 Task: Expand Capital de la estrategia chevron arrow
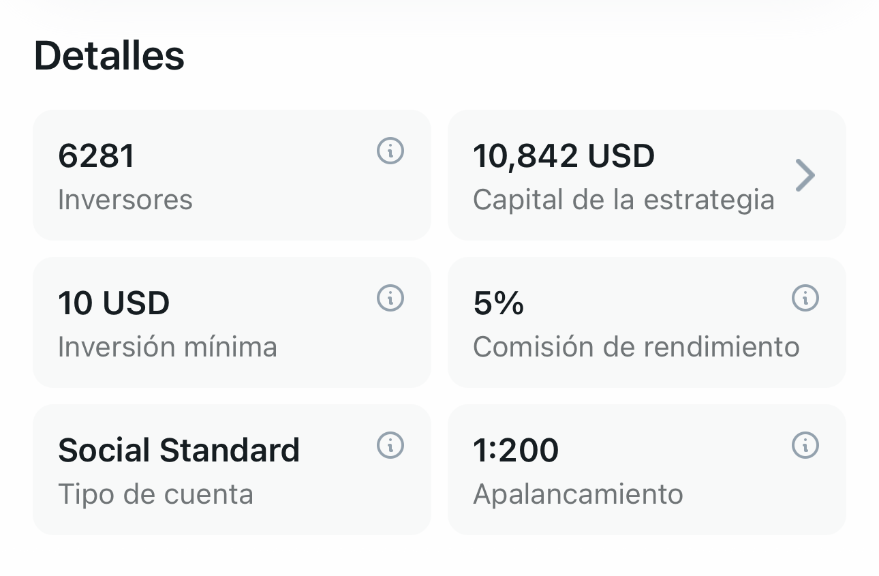coord(805,175)
